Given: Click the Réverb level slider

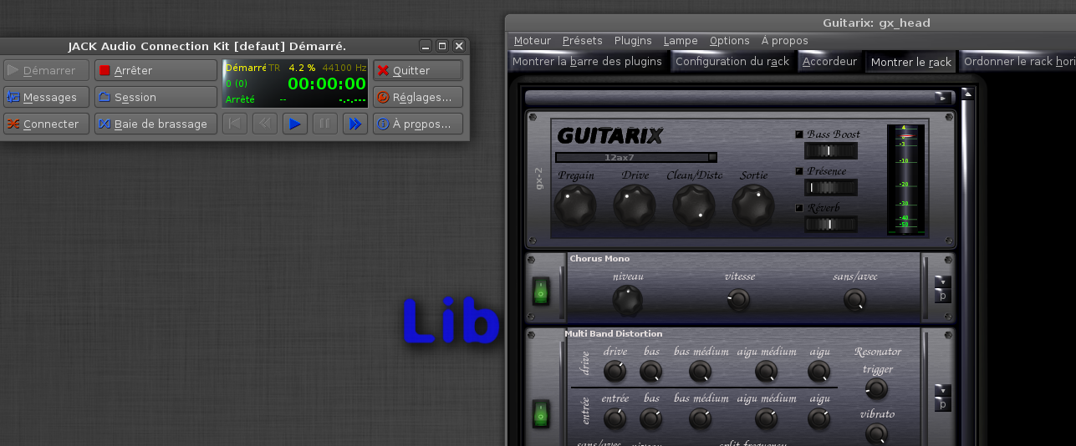Looking at the screenshot, I should tap(831, 224).
